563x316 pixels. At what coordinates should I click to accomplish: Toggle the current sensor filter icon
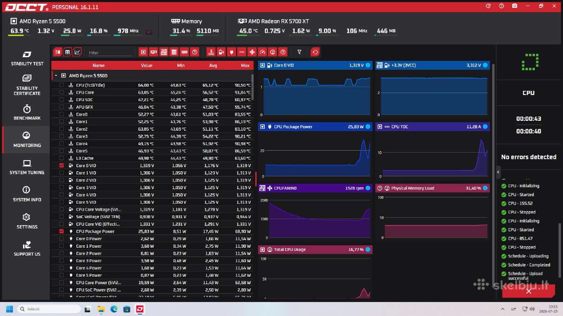[242, 52]
